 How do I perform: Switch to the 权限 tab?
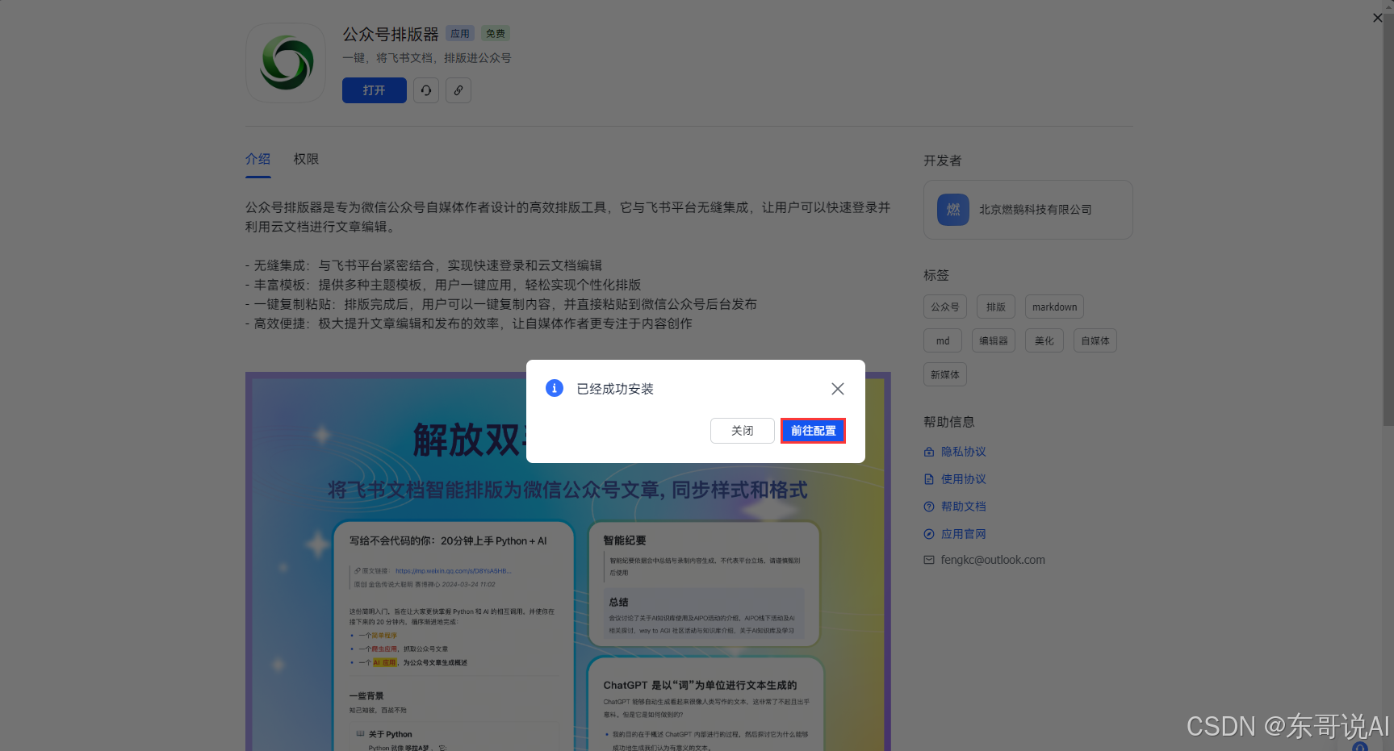tap(307, 159)
